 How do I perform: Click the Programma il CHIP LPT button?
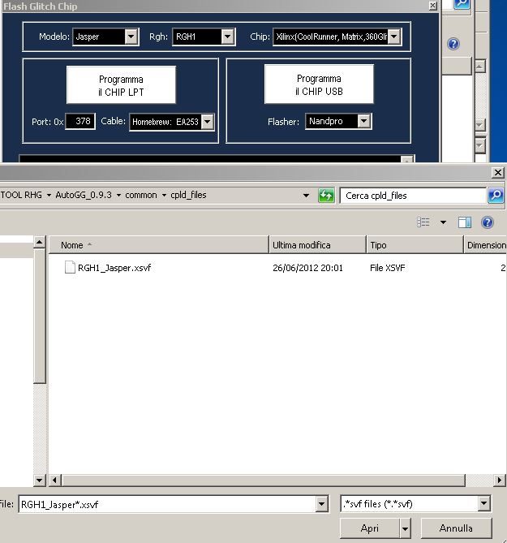point(121,85)
